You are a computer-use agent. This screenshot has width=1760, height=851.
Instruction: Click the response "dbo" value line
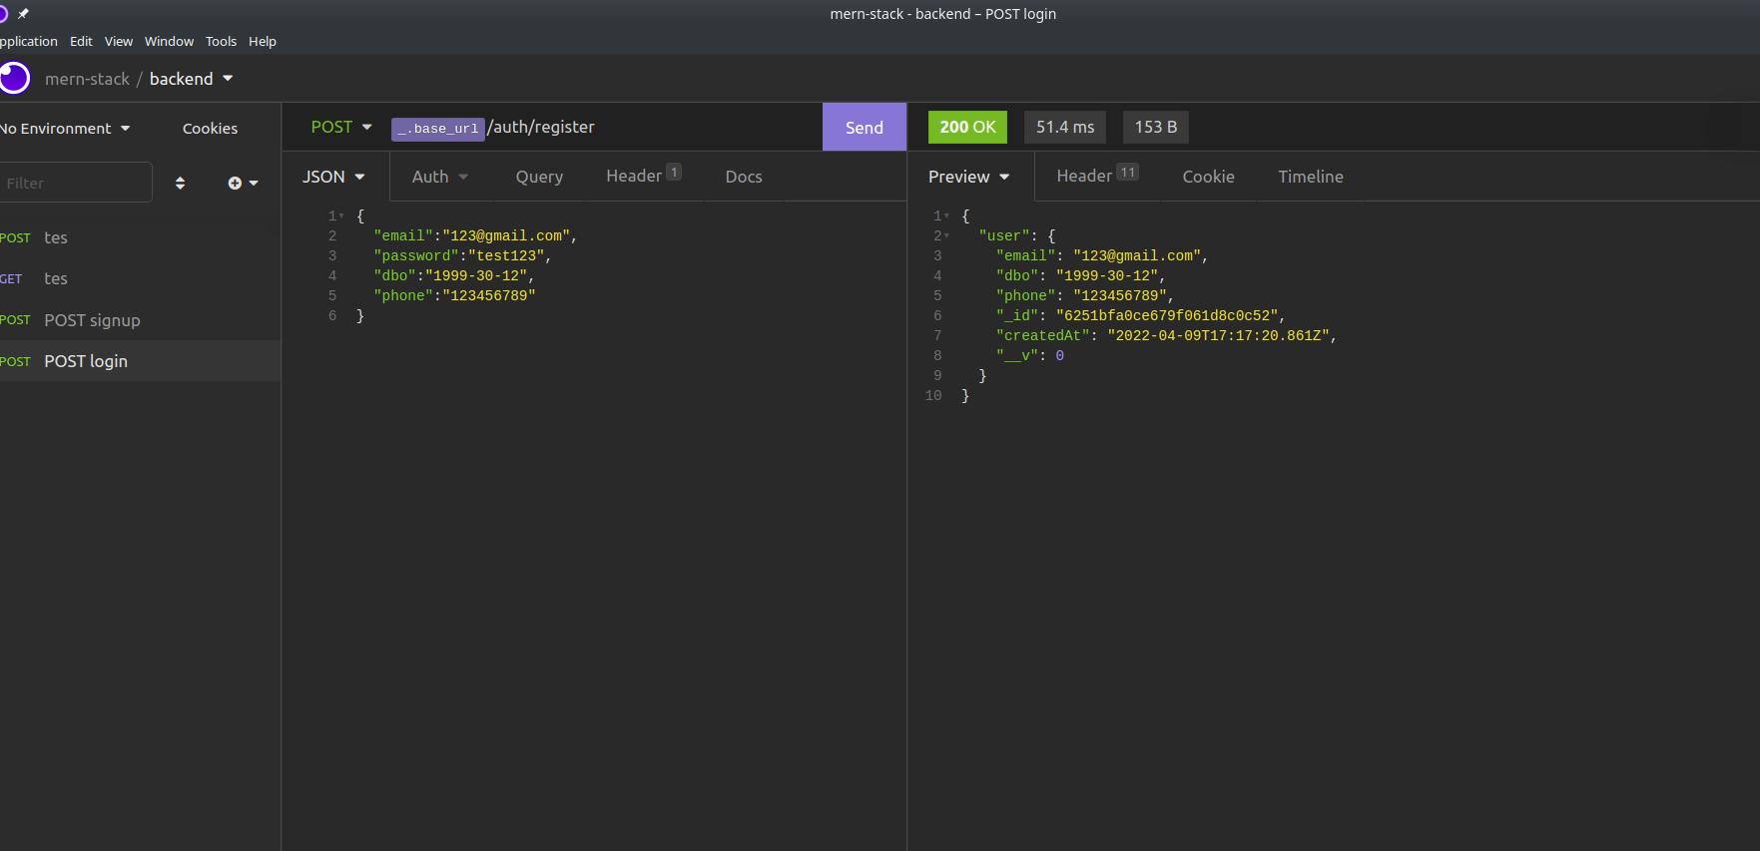pyautogui.click(x=1081, y=275)
